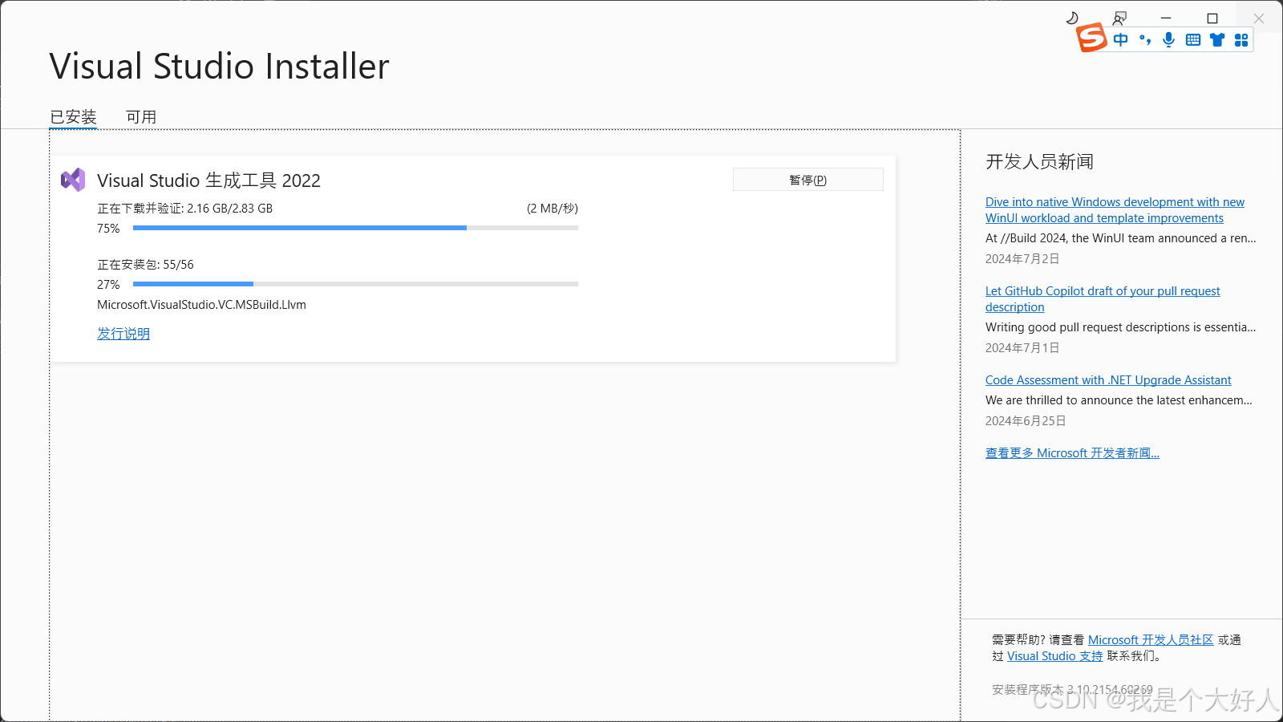1283x722 pixels.
Task: Open the 发行说明 release notes link
Action: point(123,334)
